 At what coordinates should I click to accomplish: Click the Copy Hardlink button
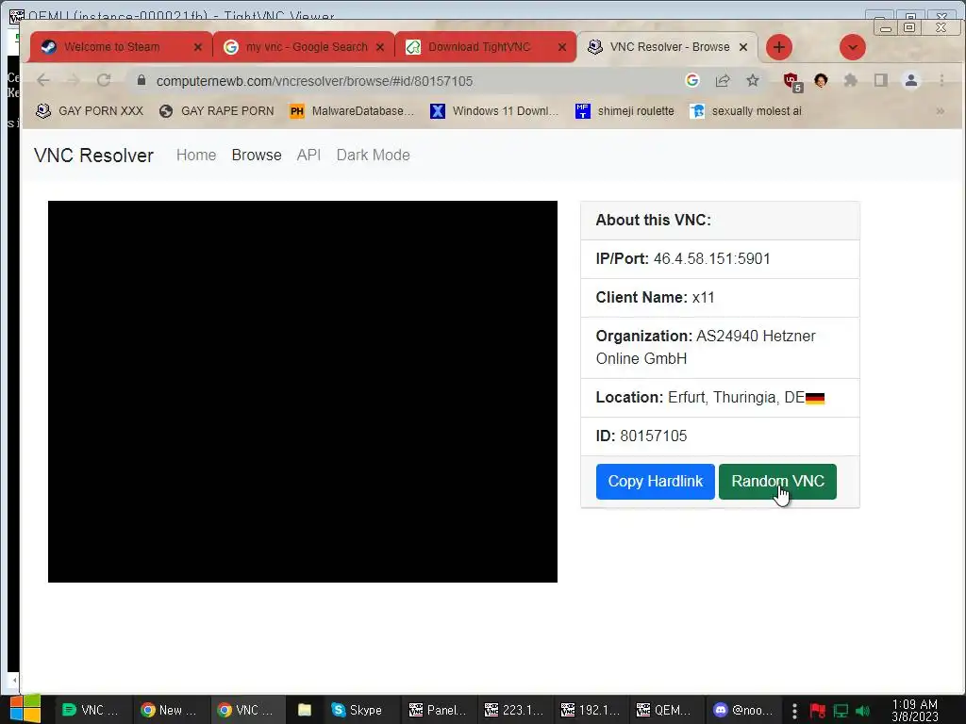655,482
